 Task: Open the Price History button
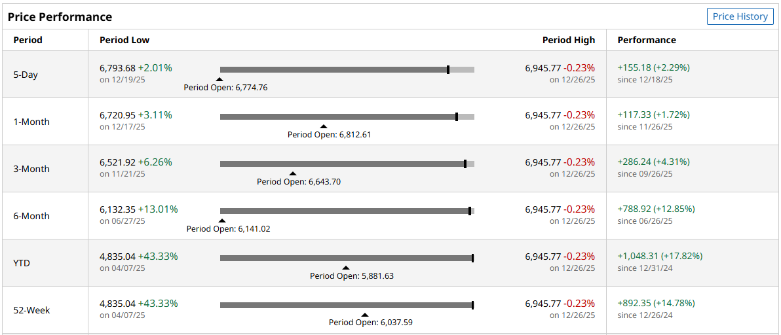tap(740, 16)
